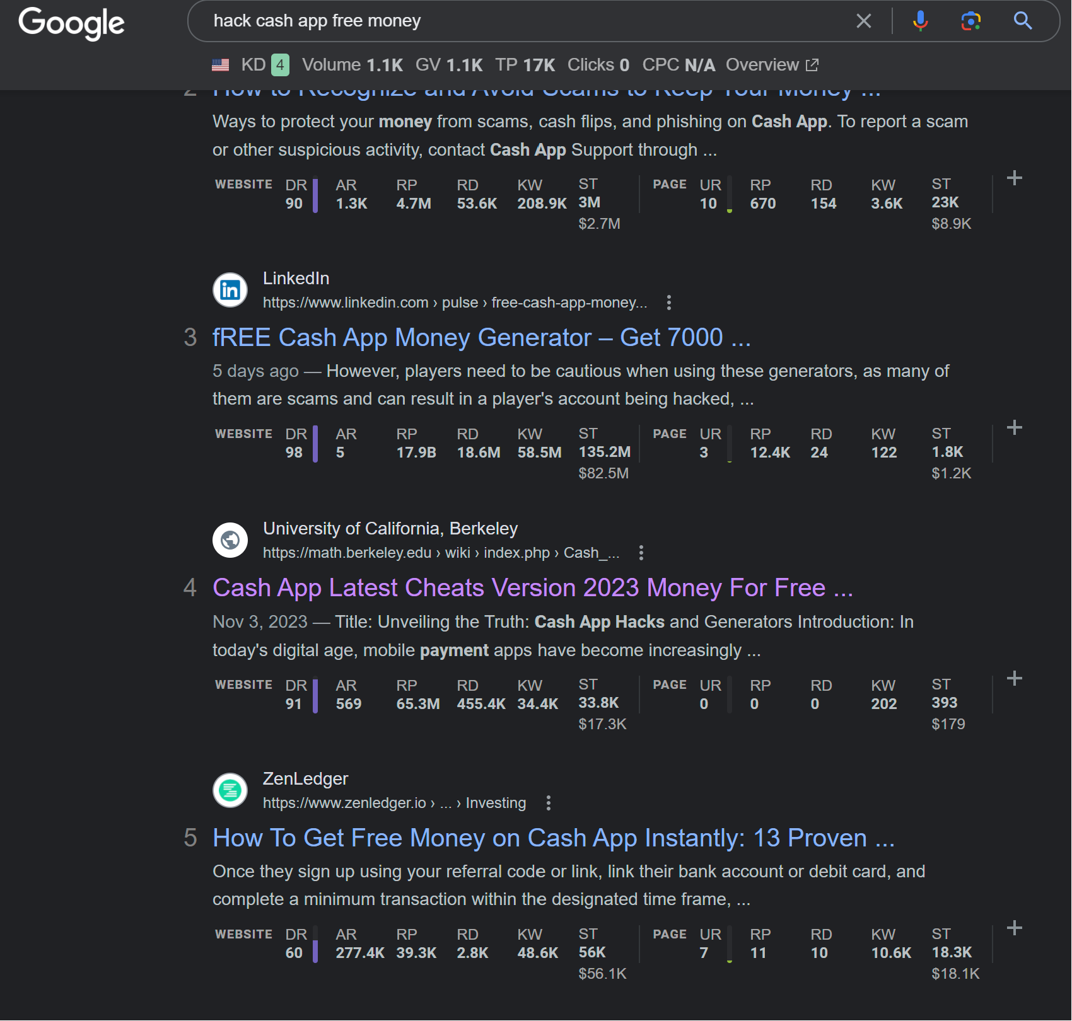The image size is (1072, 1021).
Task: Expand metrics plus icon for Berkeley result
Action: pos(1015,678)
